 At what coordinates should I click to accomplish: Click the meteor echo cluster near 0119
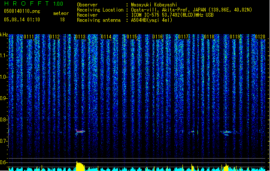[227, 133]
